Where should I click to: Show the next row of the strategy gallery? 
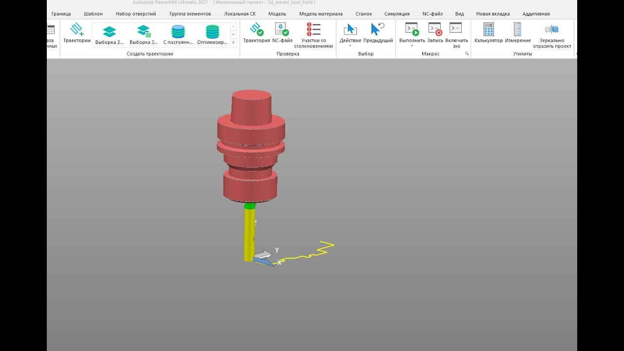coord(234,35)
